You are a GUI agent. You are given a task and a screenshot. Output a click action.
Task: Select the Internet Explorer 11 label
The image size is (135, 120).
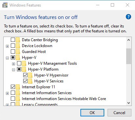38,87
